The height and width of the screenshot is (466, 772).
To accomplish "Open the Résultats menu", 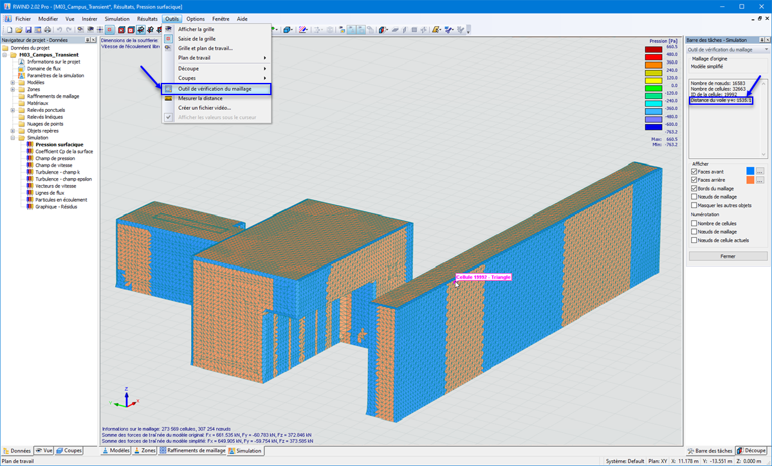I will click(147, 19).
